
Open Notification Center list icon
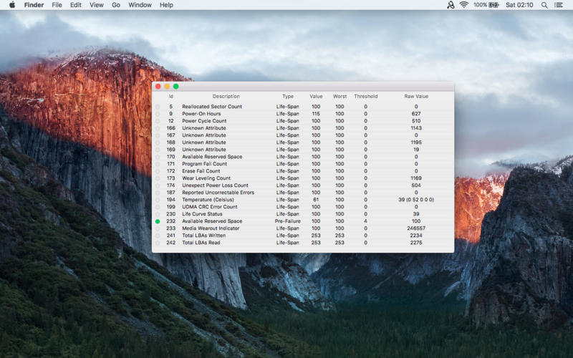tap(559, 5)
